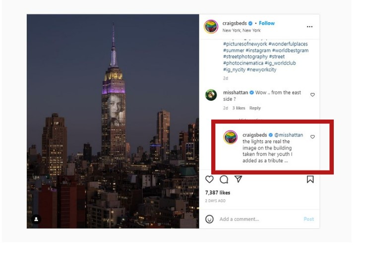The image size is (366, 253).
Task: Open emoji picker in comment box
Action: pyautogui.click(x=210, y=219)
